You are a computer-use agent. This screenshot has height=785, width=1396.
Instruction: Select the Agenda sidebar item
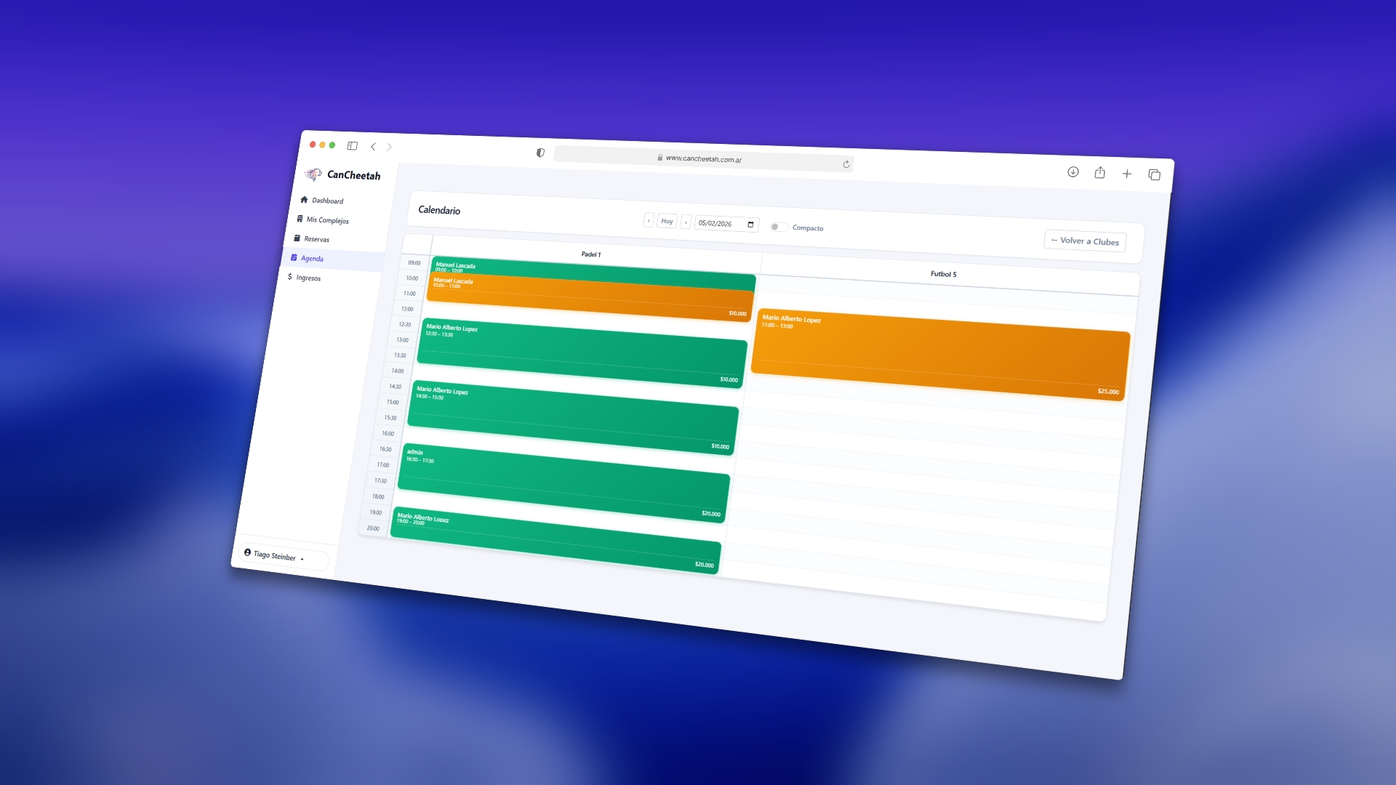[x=312, y=258]
